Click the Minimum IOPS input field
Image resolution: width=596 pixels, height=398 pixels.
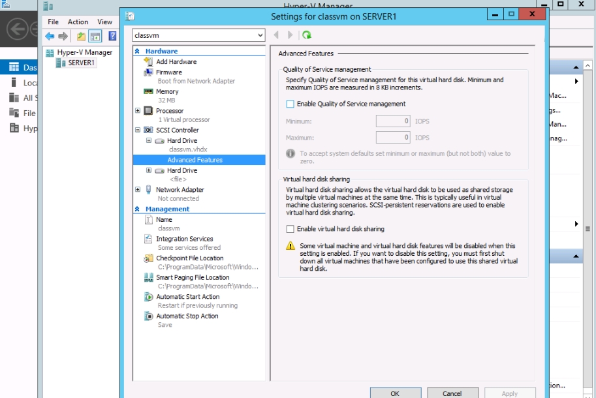(392, 121)
